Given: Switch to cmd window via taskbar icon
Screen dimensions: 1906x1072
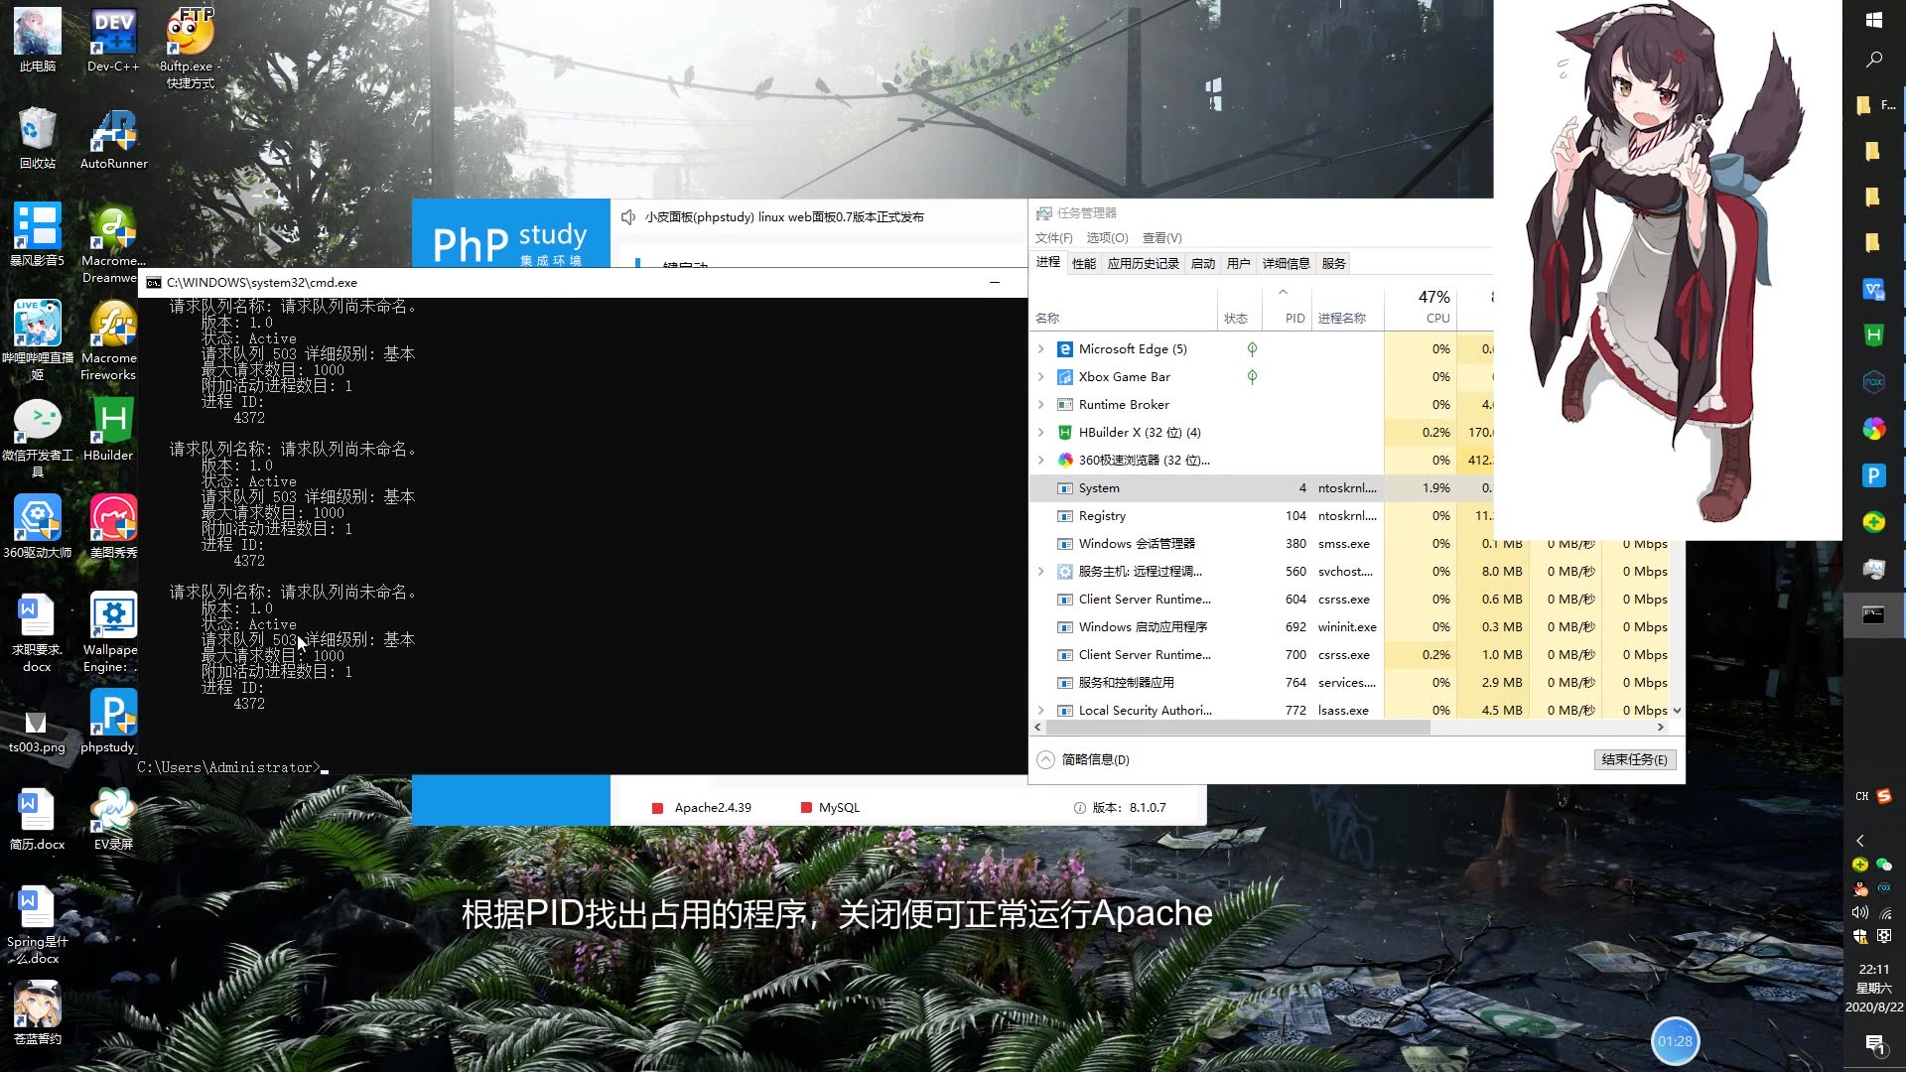Looking at the screenshot, I should pyautogui.click(x=1874, y=615).
